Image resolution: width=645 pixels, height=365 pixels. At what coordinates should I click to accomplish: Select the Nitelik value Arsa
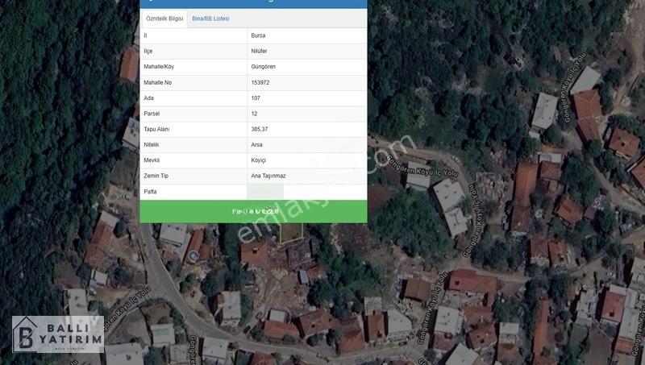[256, 145]
